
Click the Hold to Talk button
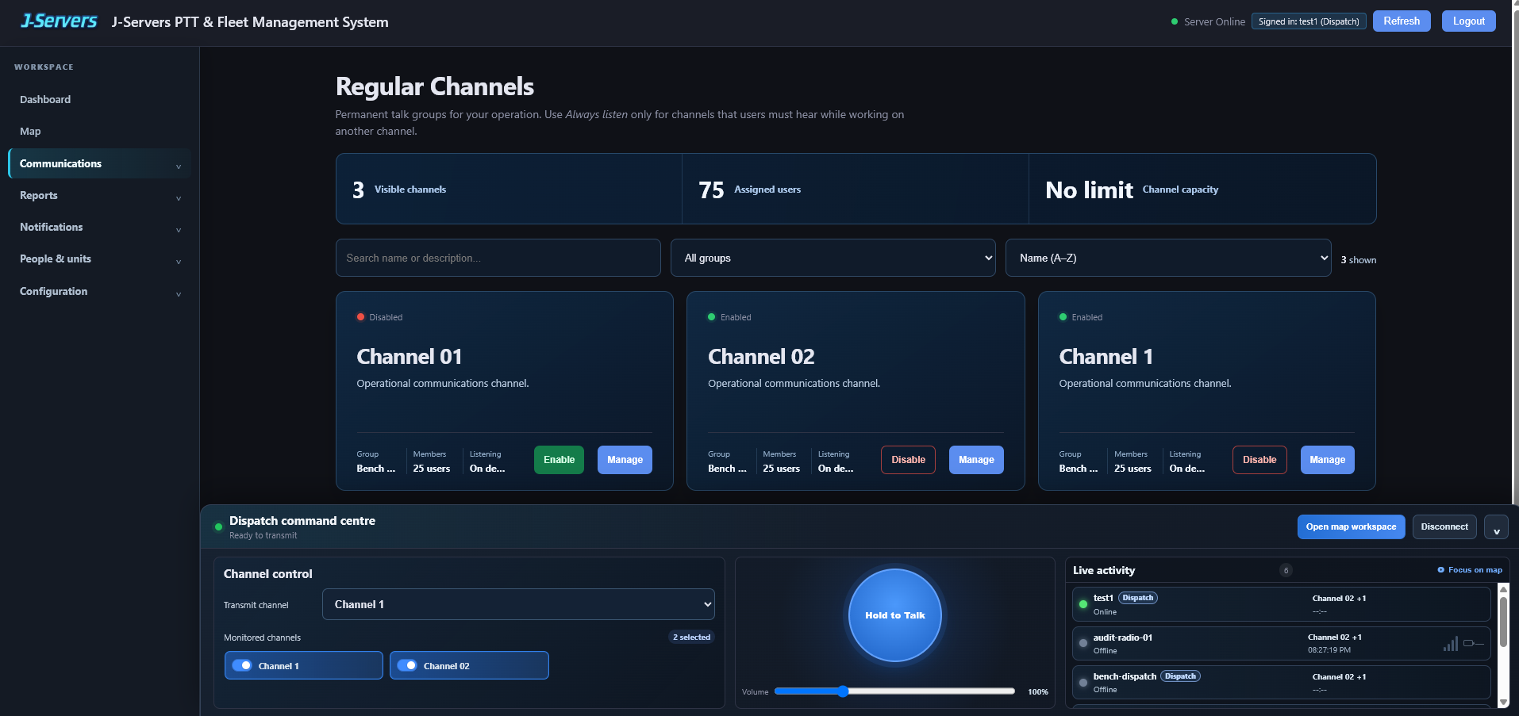[x=895, y=615]
